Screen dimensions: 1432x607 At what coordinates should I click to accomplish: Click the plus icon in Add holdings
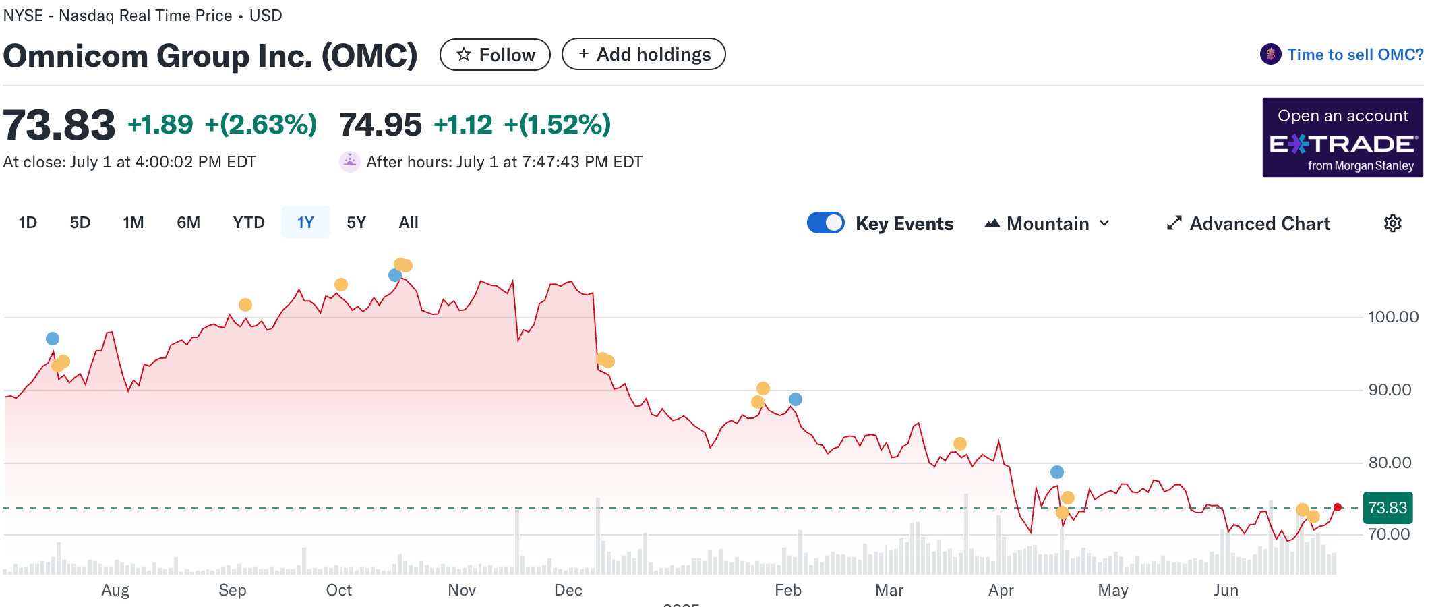click(584, 54)
